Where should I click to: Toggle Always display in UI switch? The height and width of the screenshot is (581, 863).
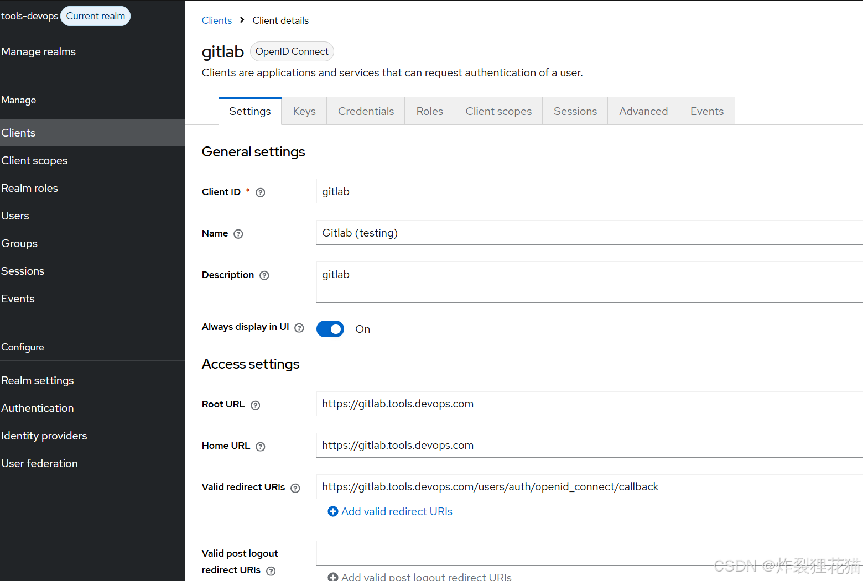[x=330, y=329]
